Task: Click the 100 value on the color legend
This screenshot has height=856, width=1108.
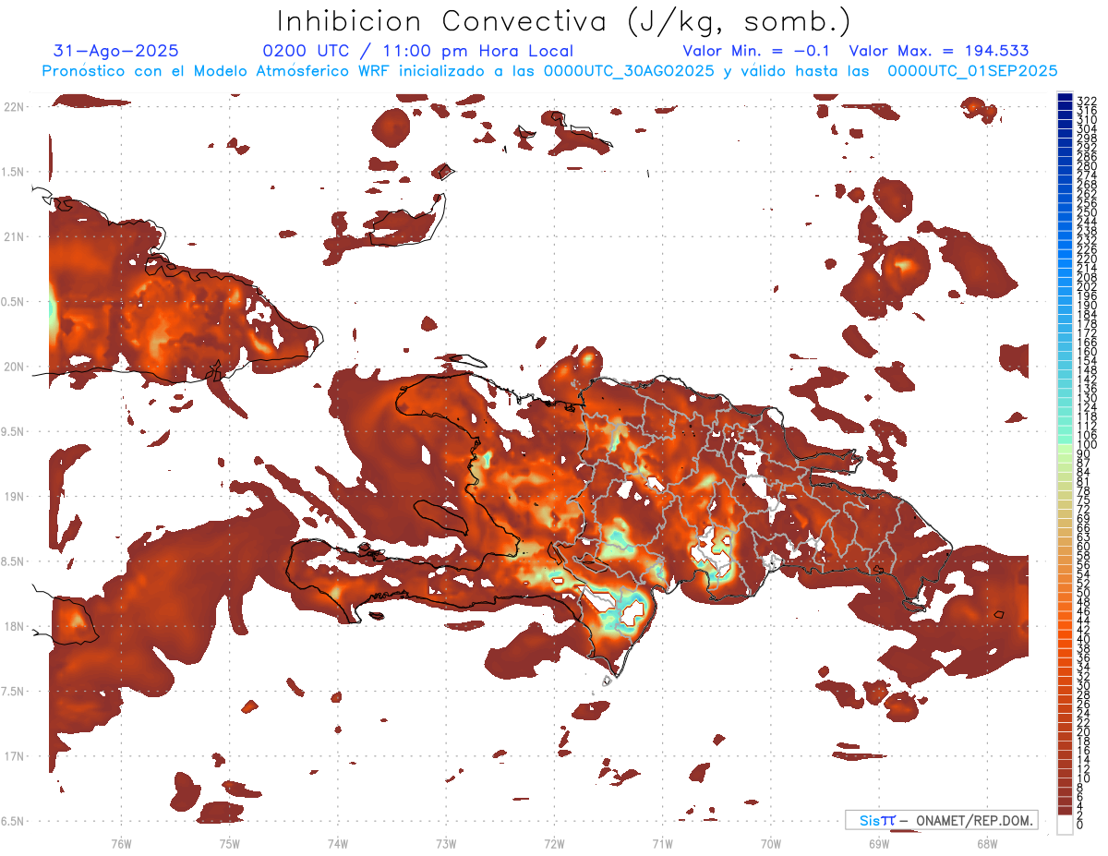Action: click(x=1086, y=445)
